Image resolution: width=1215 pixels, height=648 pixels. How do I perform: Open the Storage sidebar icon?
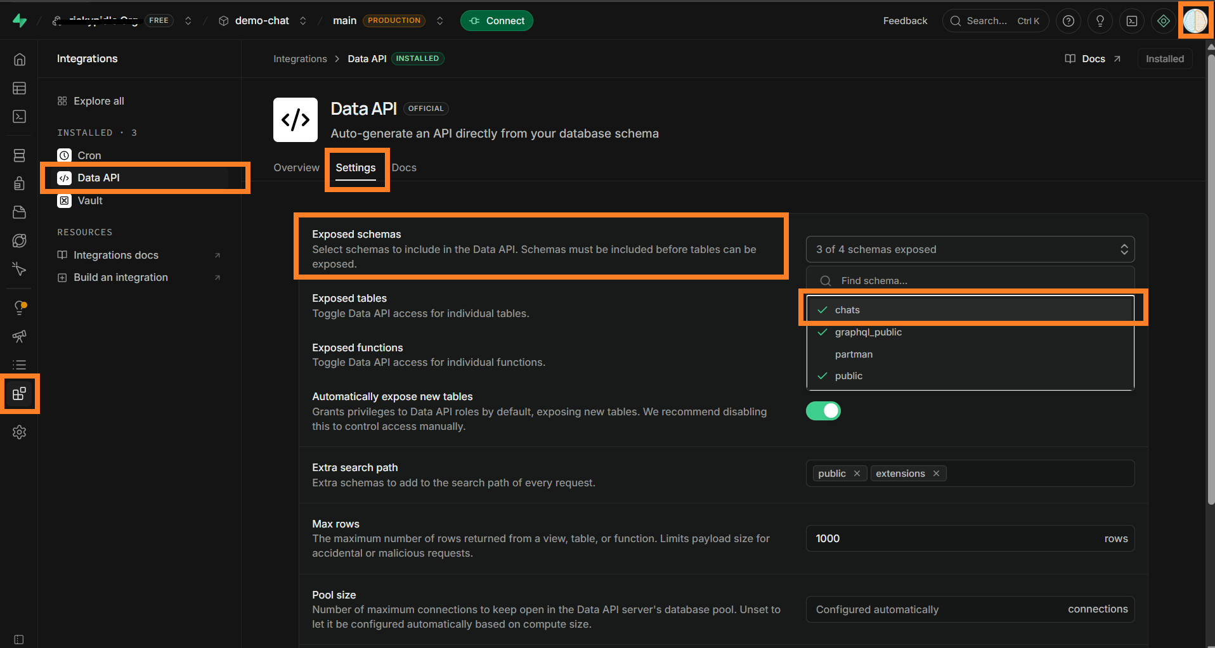[x=20, y=212]
